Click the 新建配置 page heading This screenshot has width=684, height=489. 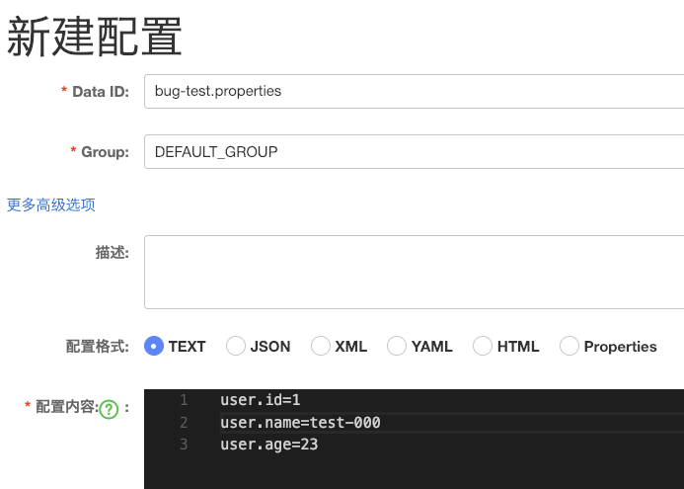coord(95,37)
